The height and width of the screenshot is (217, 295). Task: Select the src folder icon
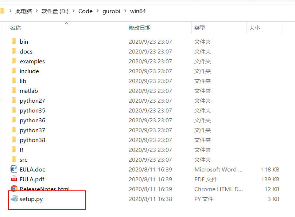14,159
